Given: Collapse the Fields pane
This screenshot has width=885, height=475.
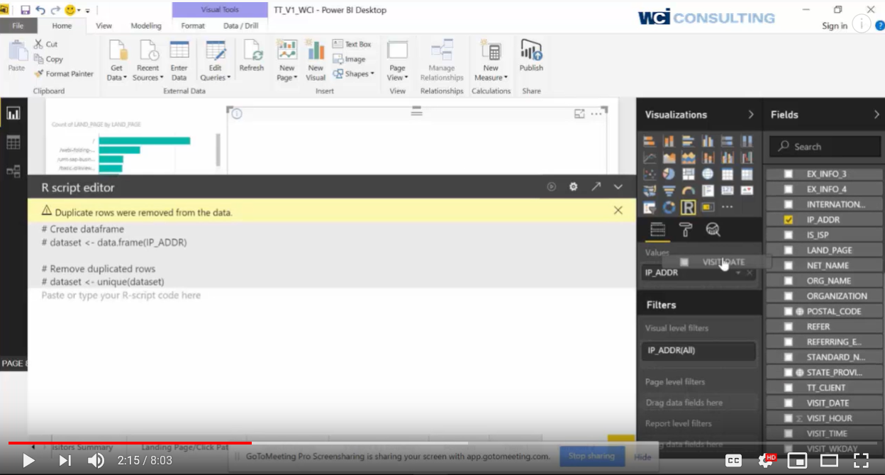Looking at the screenshot, I should pos(876,114).
